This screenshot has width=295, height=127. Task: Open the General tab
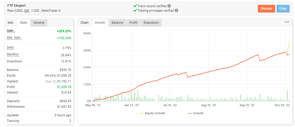(x=39, y=23)
